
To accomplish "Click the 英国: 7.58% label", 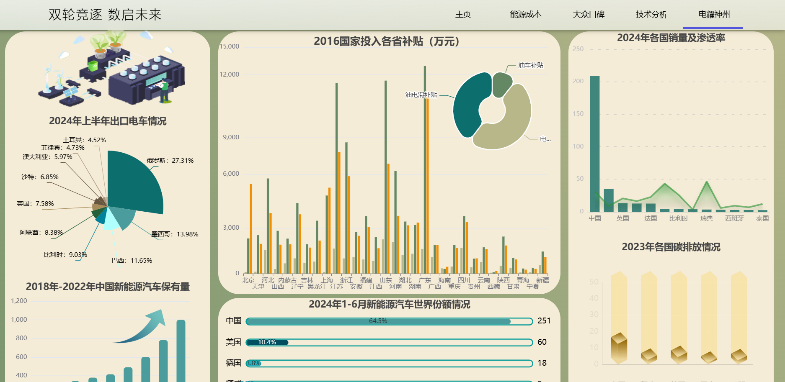I will point(35,204).
